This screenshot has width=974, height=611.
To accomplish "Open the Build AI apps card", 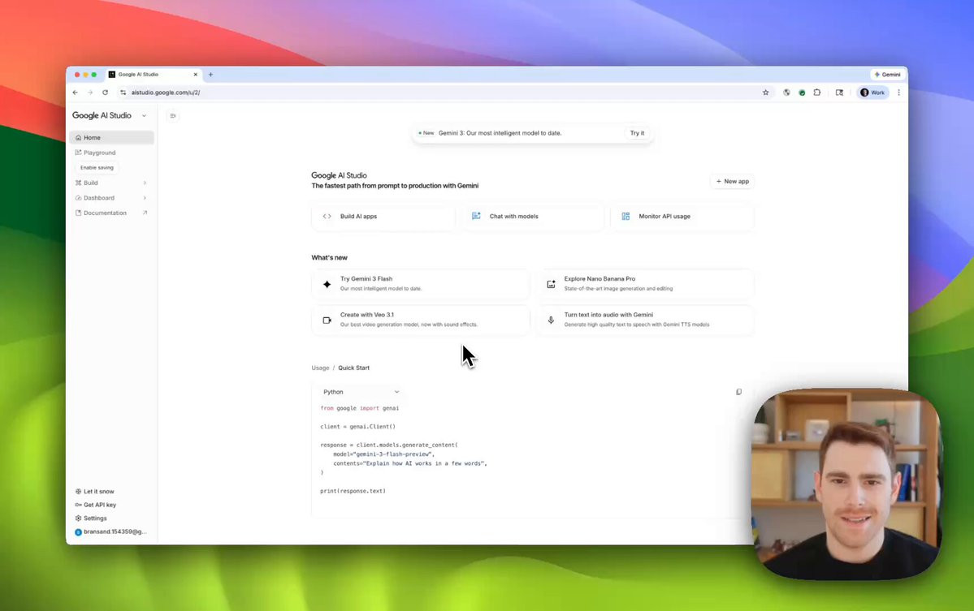I will click(x=383, y=217).
